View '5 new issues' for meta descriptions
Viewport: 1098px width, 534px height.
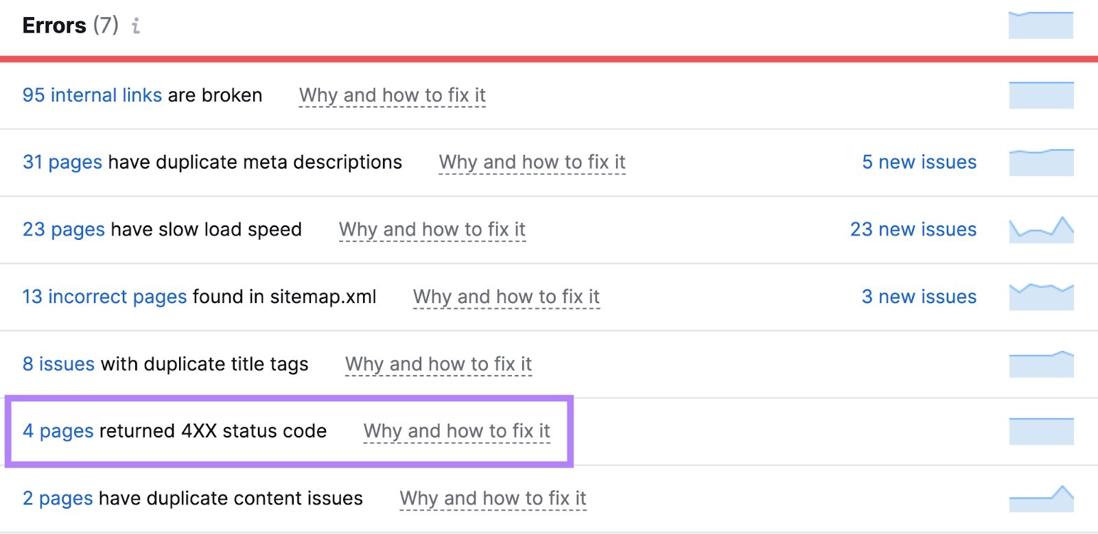[x=919, y=162]
